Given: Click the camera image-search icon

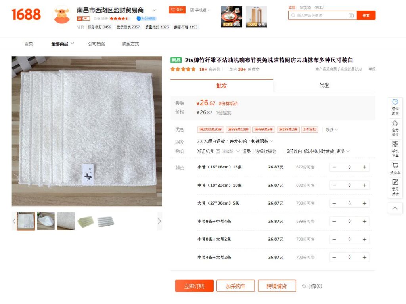Looking at the screenshot, I should 351,15.
